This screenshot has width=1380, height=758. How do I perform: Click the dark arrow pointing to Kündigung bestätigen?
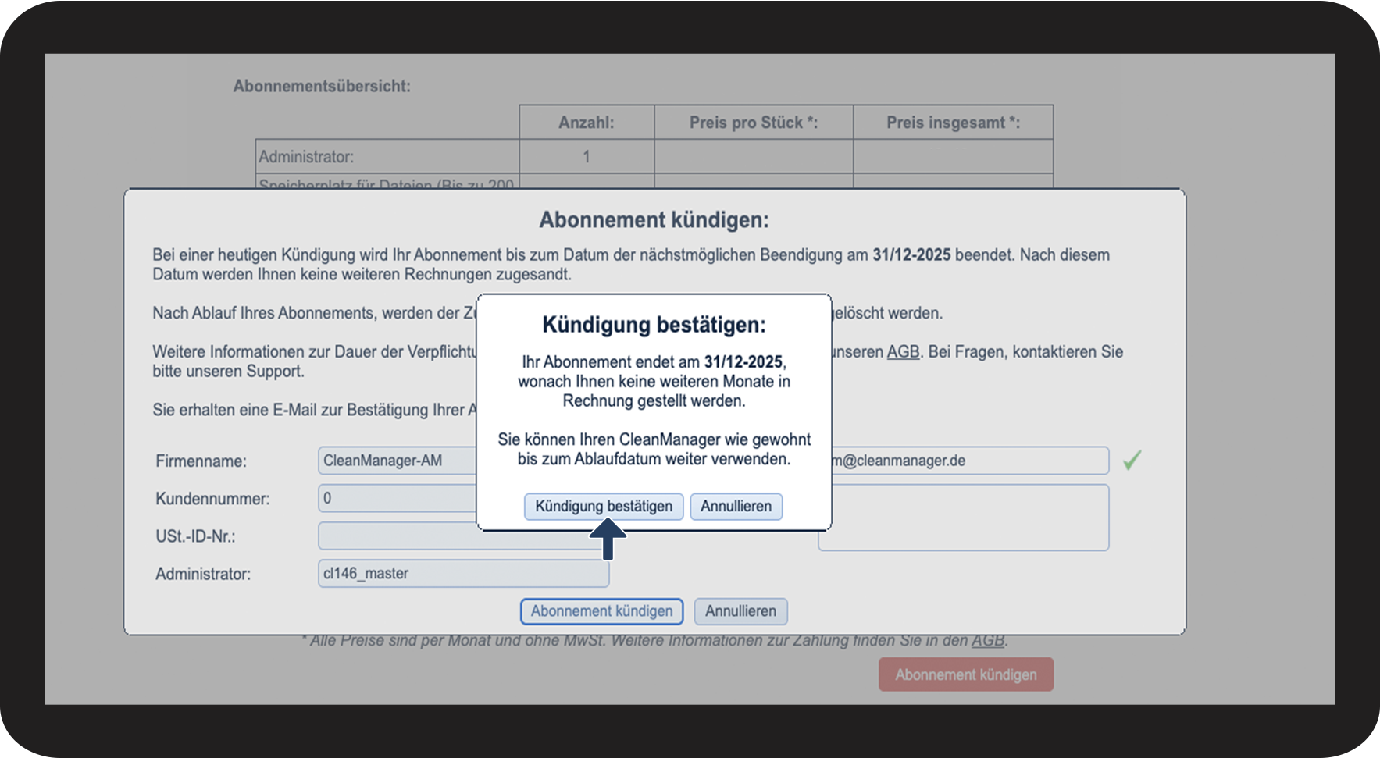tap(608, 539)
